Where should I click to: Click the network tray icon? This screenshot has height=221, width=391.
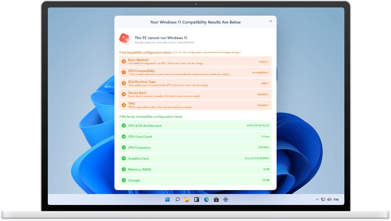click(323, 199)
